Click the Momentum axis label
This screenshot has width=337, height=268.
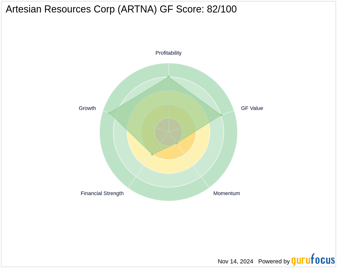pyautogui.click(x=227, y=193)
